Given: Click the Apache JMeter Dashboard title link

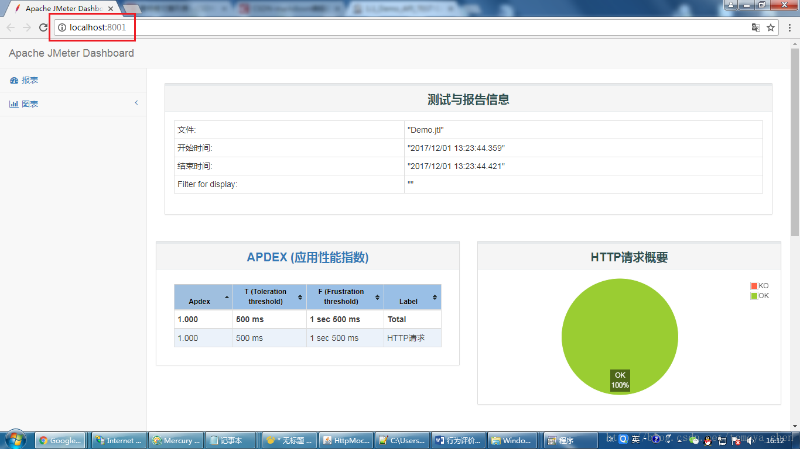Looking at the screenshot, I should click(x=71, y=53).
